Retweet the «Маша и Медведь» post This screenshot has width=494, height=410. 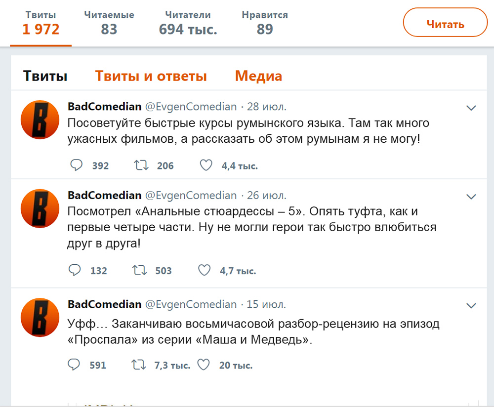[139, 365]
